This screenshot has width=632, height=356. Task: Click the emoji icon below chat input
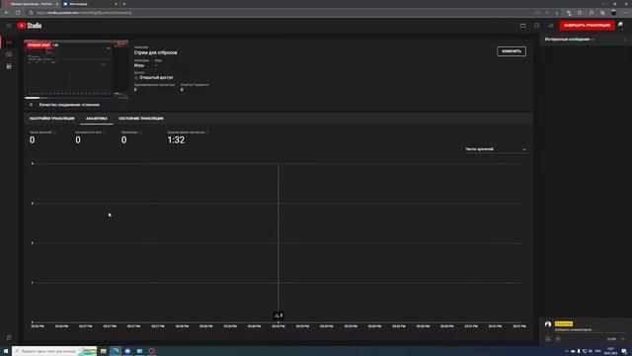pos(548,339)
